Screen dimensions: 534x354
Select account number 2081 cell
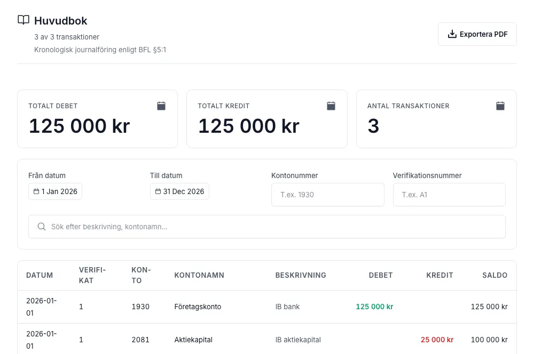click(x=140, y=340)
